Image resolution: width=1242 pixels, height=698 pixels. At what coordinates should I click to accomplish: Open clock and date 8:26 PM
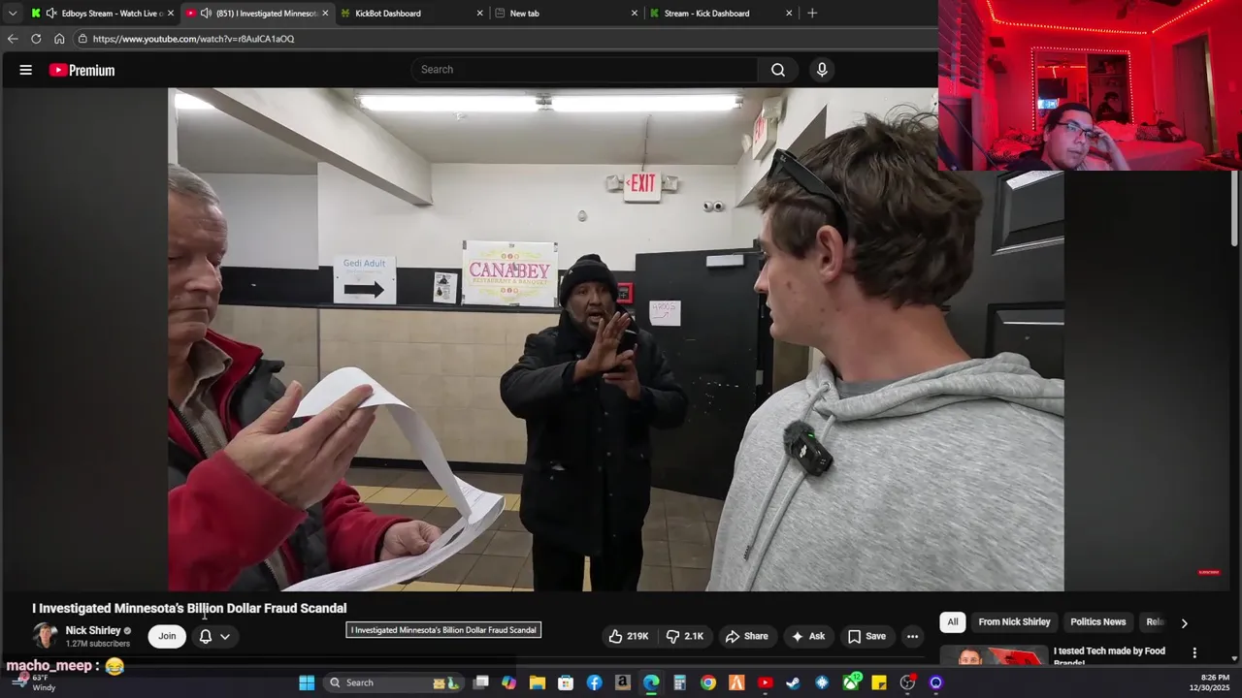1215,682
